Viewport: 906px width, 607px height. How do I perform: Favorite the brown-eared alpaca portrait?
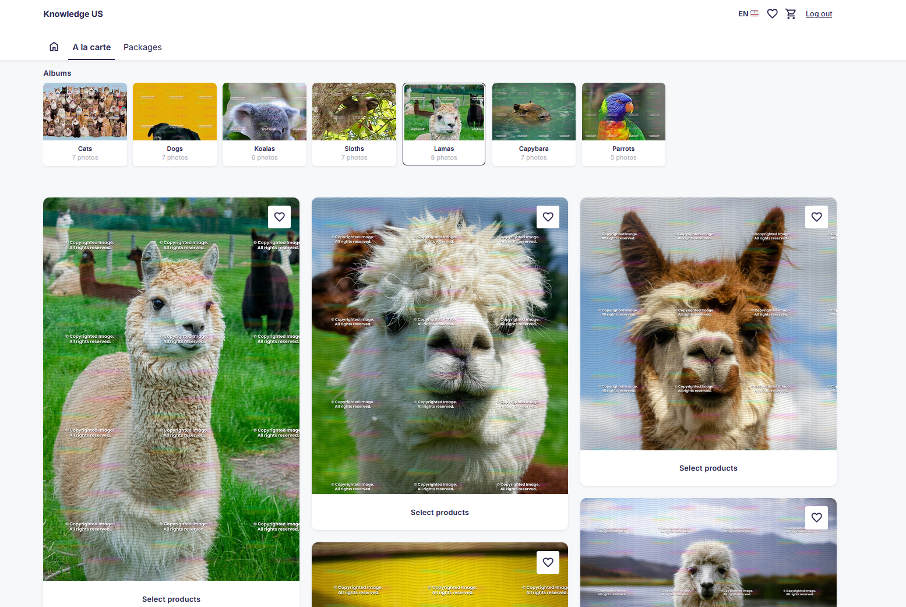tap(817, 217)
